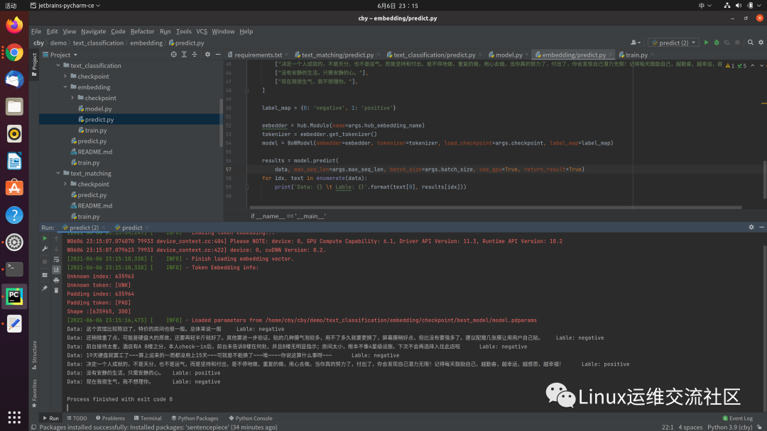Open the File menu

pyautogui.click(x=36, y=31)
